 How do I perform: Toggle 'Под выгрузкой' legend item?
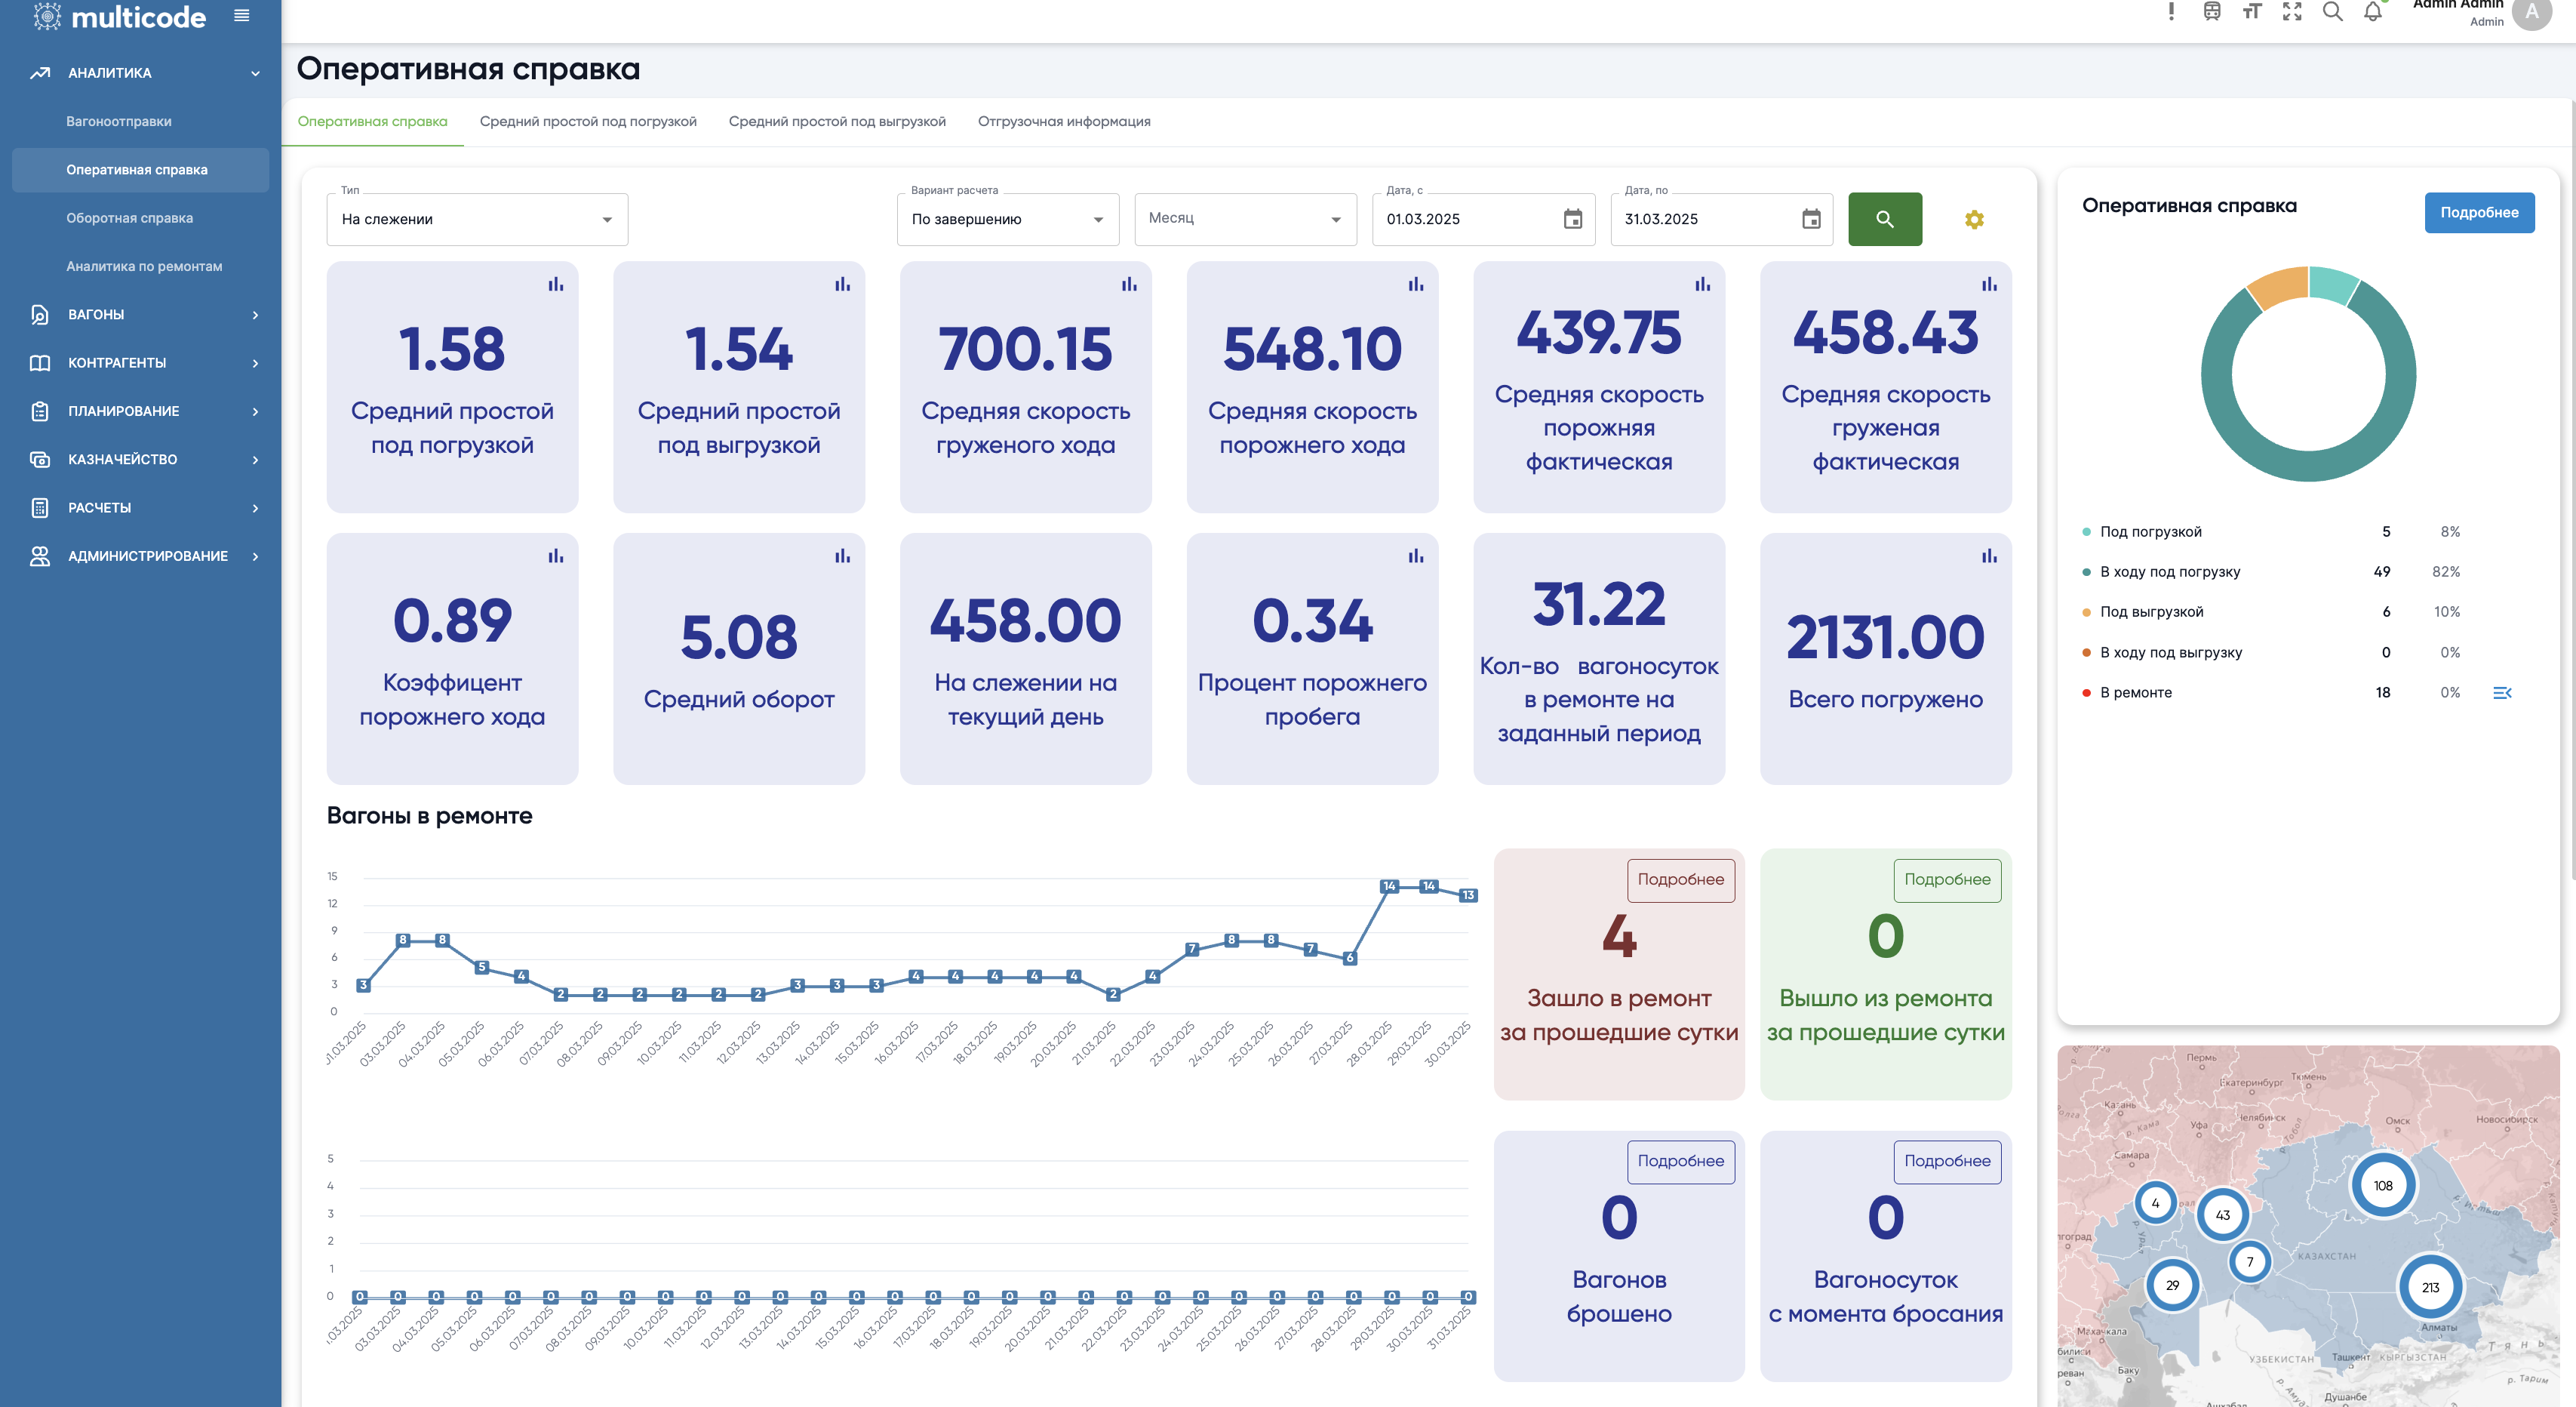[x=2151, y=611]
